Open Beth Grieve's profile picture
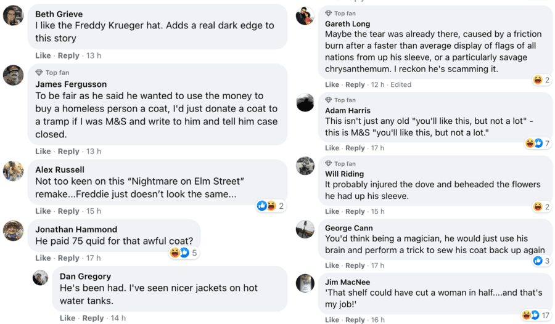Screen dimensions: 555x324 (14, 15)
